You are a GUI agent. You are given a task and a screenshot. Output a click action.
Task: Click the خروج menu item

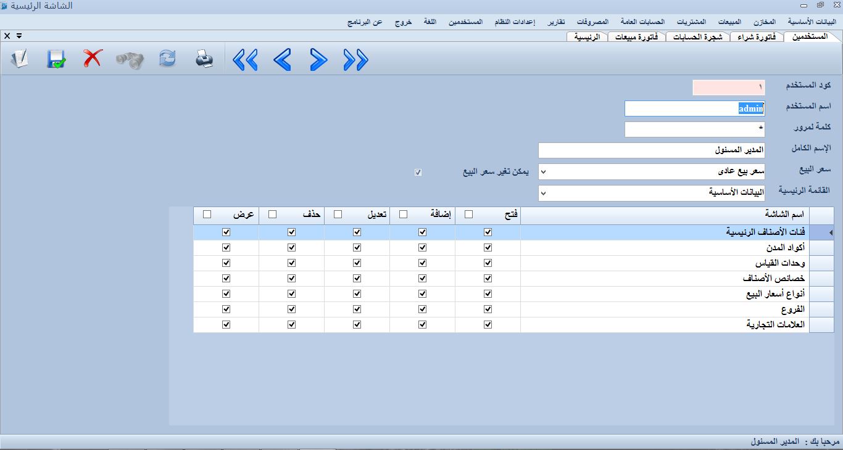[x=404, y=22]
